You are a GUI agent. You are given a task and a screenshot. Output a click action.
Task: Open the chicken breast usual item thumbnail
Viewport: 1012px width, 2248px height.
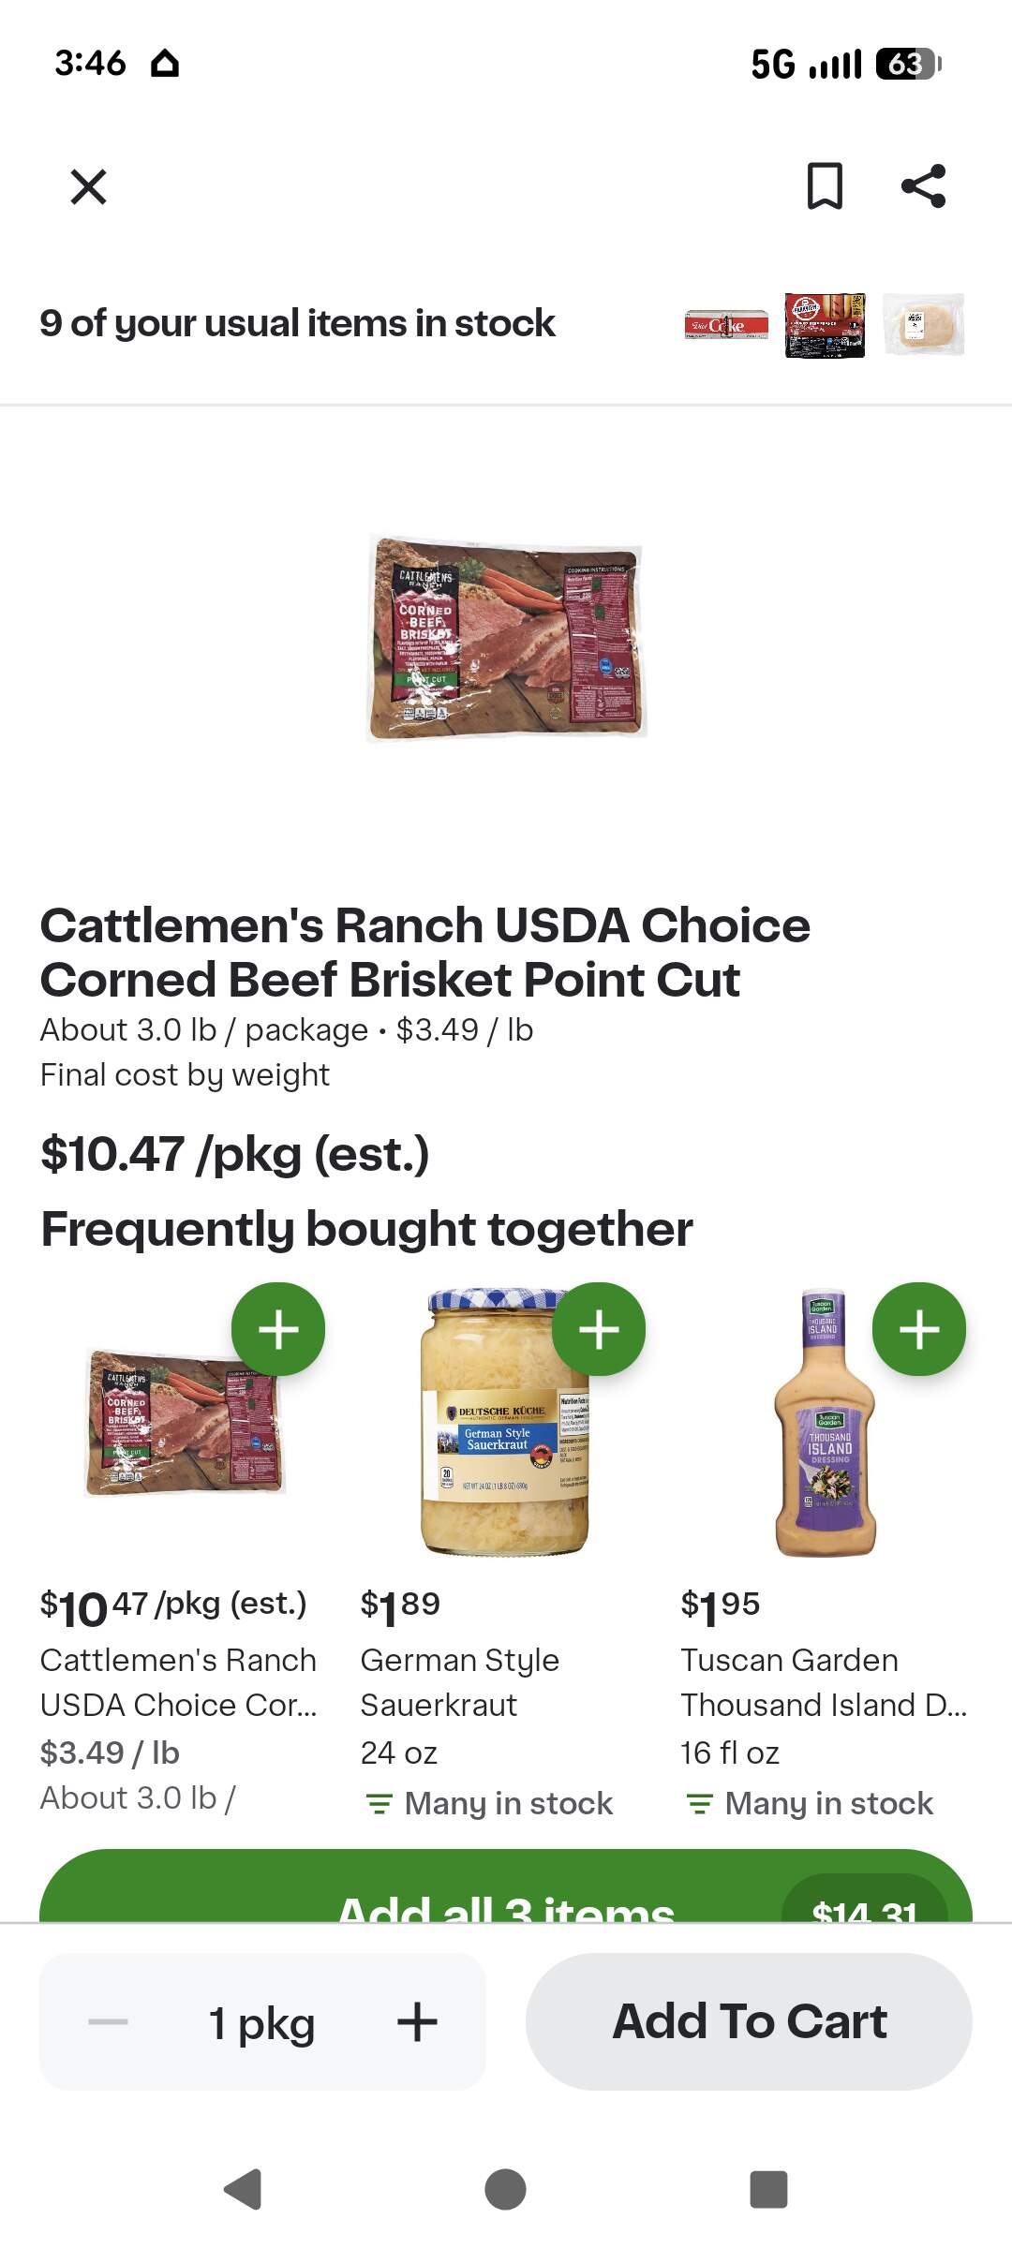pyautogui.click(x=924, y=325)
